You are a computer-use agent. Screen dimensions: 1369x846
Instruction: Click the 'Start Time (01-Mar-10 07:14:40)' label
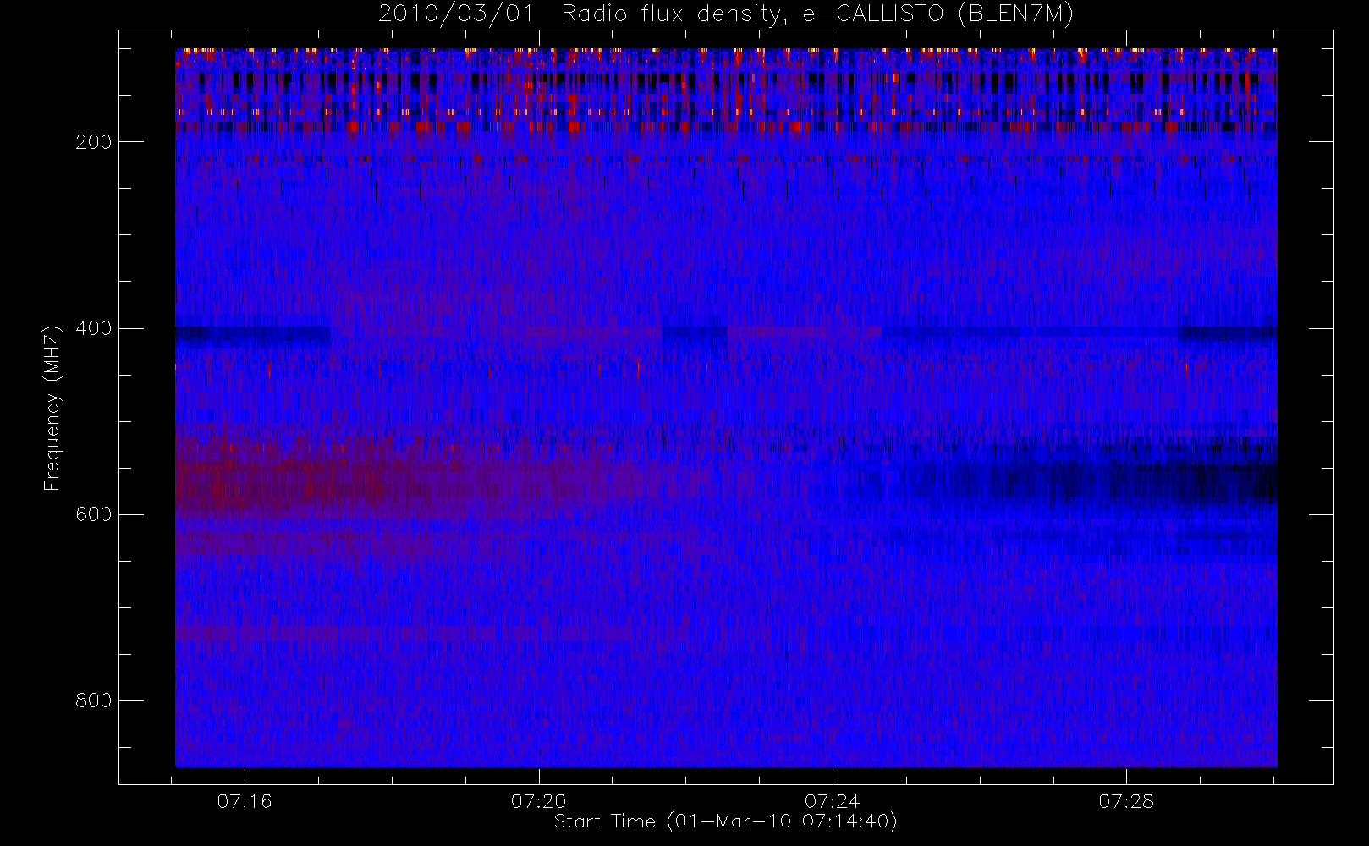pyautogui.click(x=725, y=821)
